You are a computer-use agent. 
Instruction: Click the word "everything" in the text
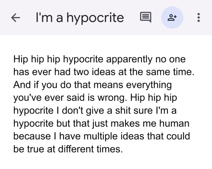[149, 85]
